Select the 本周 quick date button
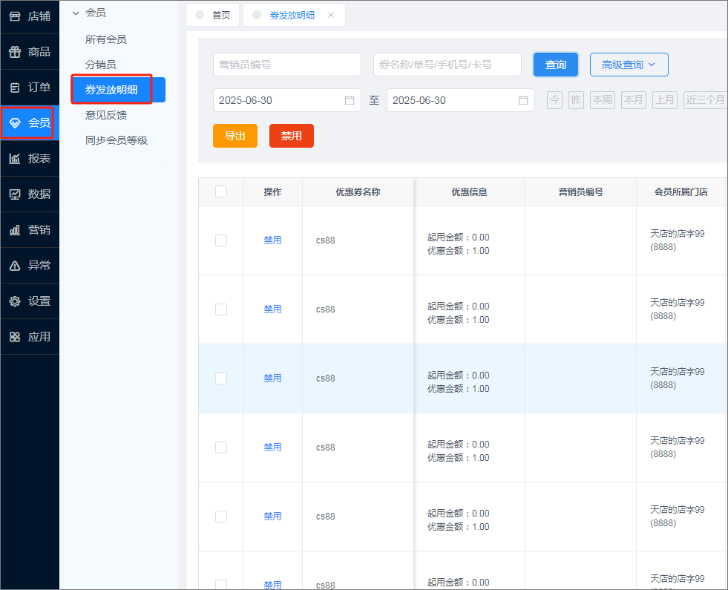Image resolution: width=728 pixels, height=590 pixels. tap(603, 99)
